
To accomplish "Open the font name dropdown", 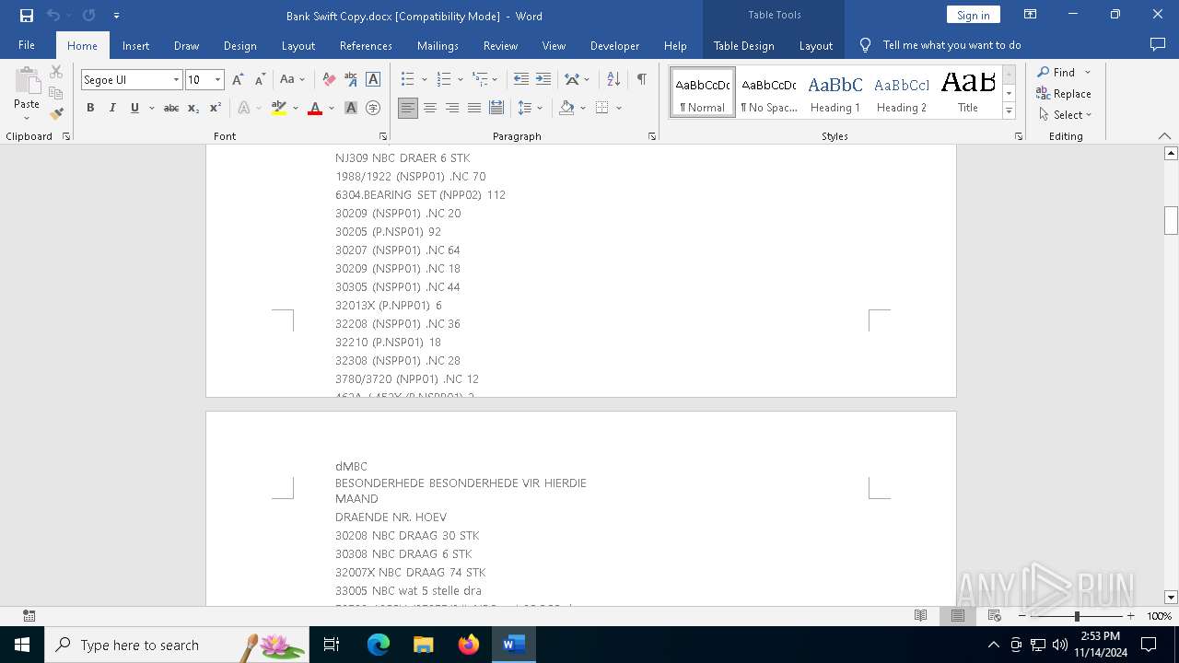I will click(176, 80).
